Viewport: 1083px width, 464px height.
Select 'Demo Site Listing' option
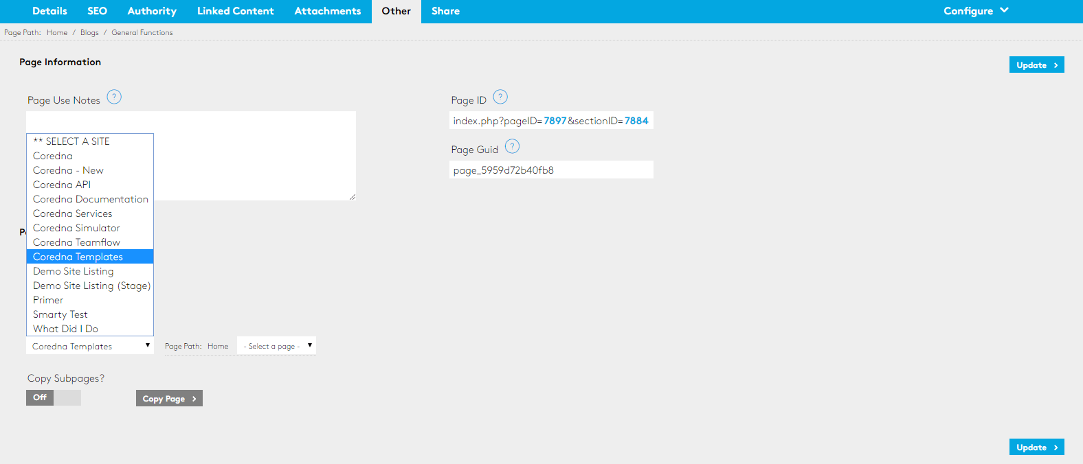pos(90,271)
